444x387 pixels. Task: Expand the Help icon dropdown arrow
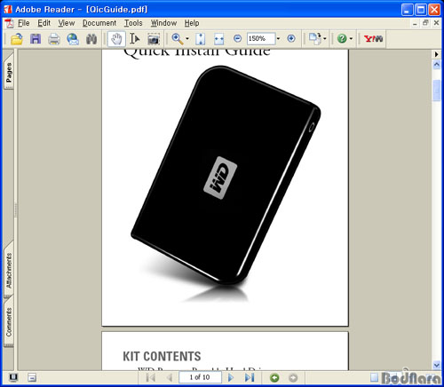(x=351, y=39)
